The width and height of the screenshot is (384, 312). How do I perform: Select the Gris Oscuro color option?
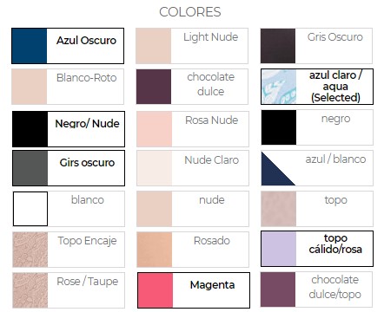(x=316, y=46)
